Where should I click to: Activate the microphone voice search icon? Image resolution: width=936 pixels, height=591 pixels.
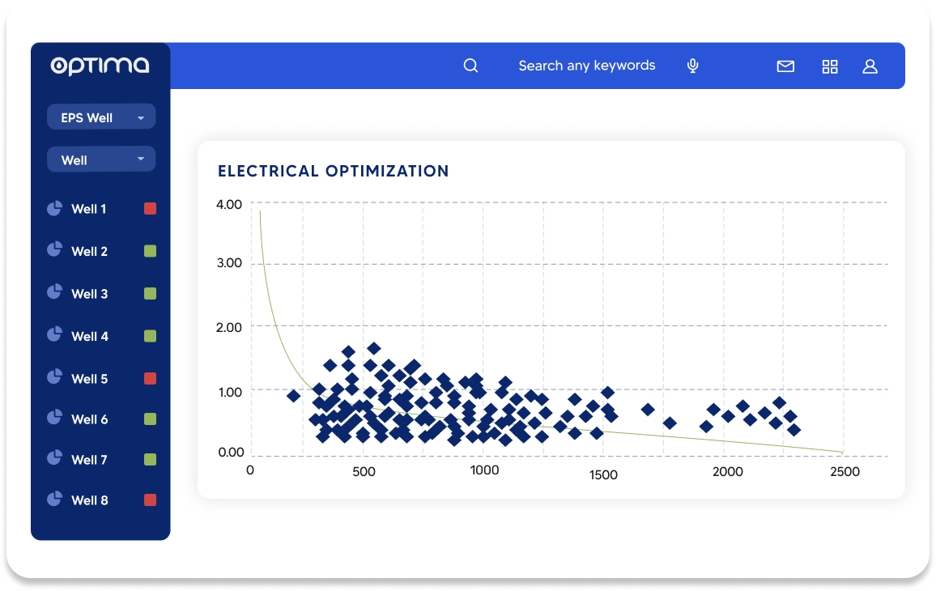coord(692,66)
